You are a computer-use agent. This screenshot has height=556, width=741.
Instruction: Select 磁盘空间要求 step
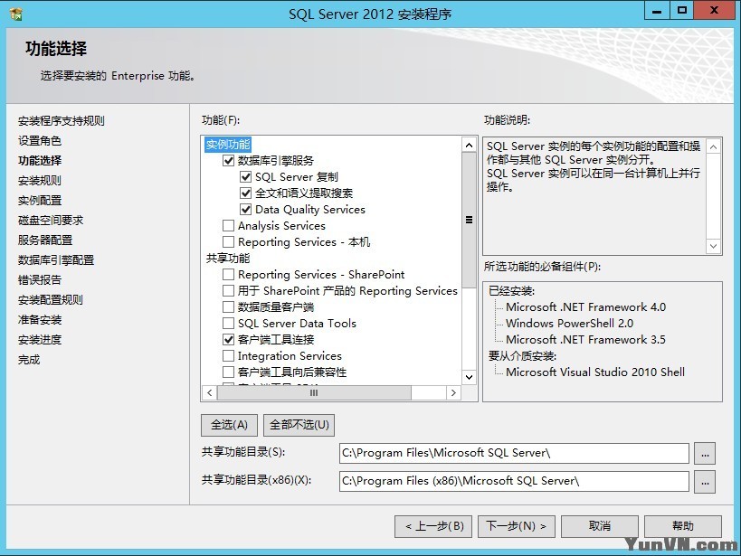(51, 220)
